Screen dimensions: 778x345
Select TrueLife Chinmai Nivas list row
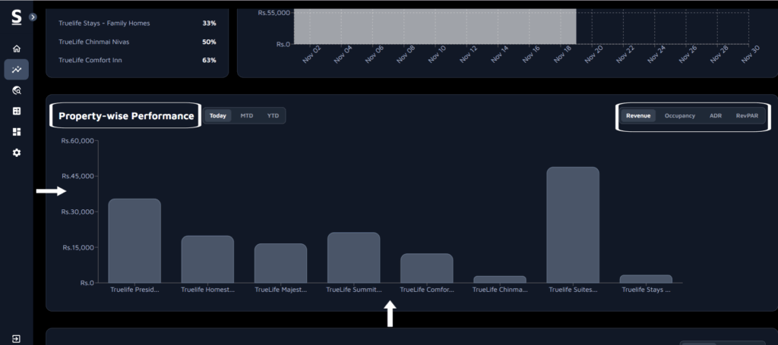[138, 42]
